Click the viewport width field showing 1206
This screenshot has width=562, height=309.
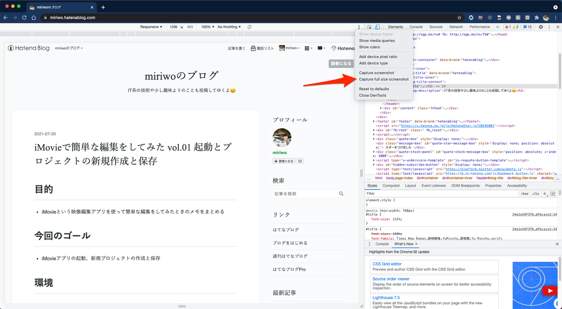click(173, 27)
